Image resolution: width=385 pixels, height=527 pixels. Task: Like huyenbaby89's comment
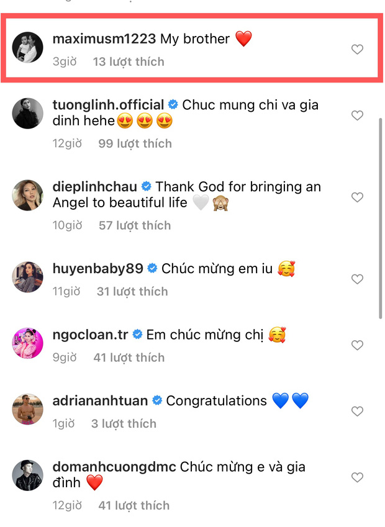(x=358, y=279)
